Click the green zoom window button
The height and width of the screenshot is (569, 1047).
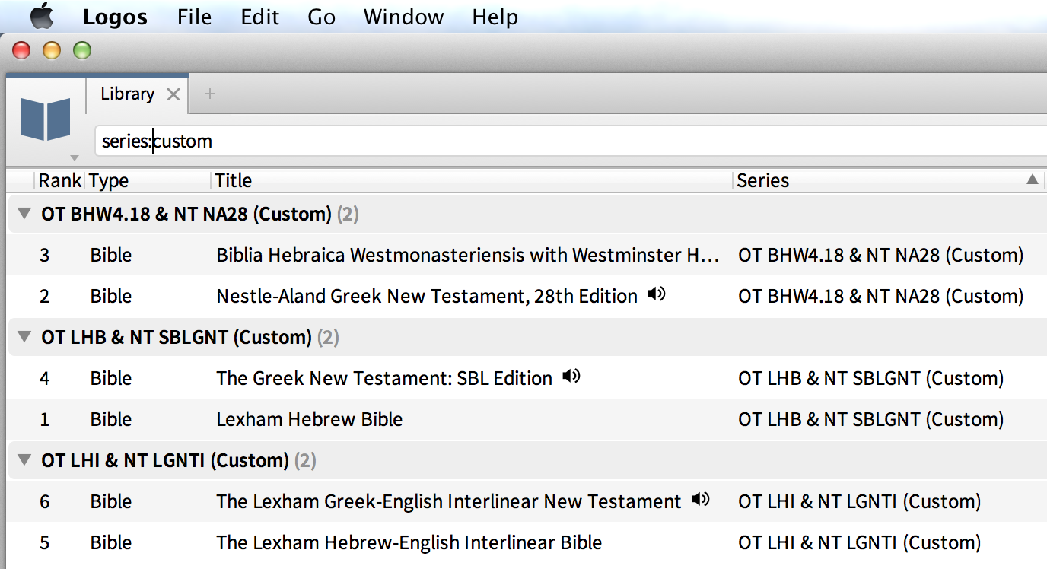(x=81, y=51)
